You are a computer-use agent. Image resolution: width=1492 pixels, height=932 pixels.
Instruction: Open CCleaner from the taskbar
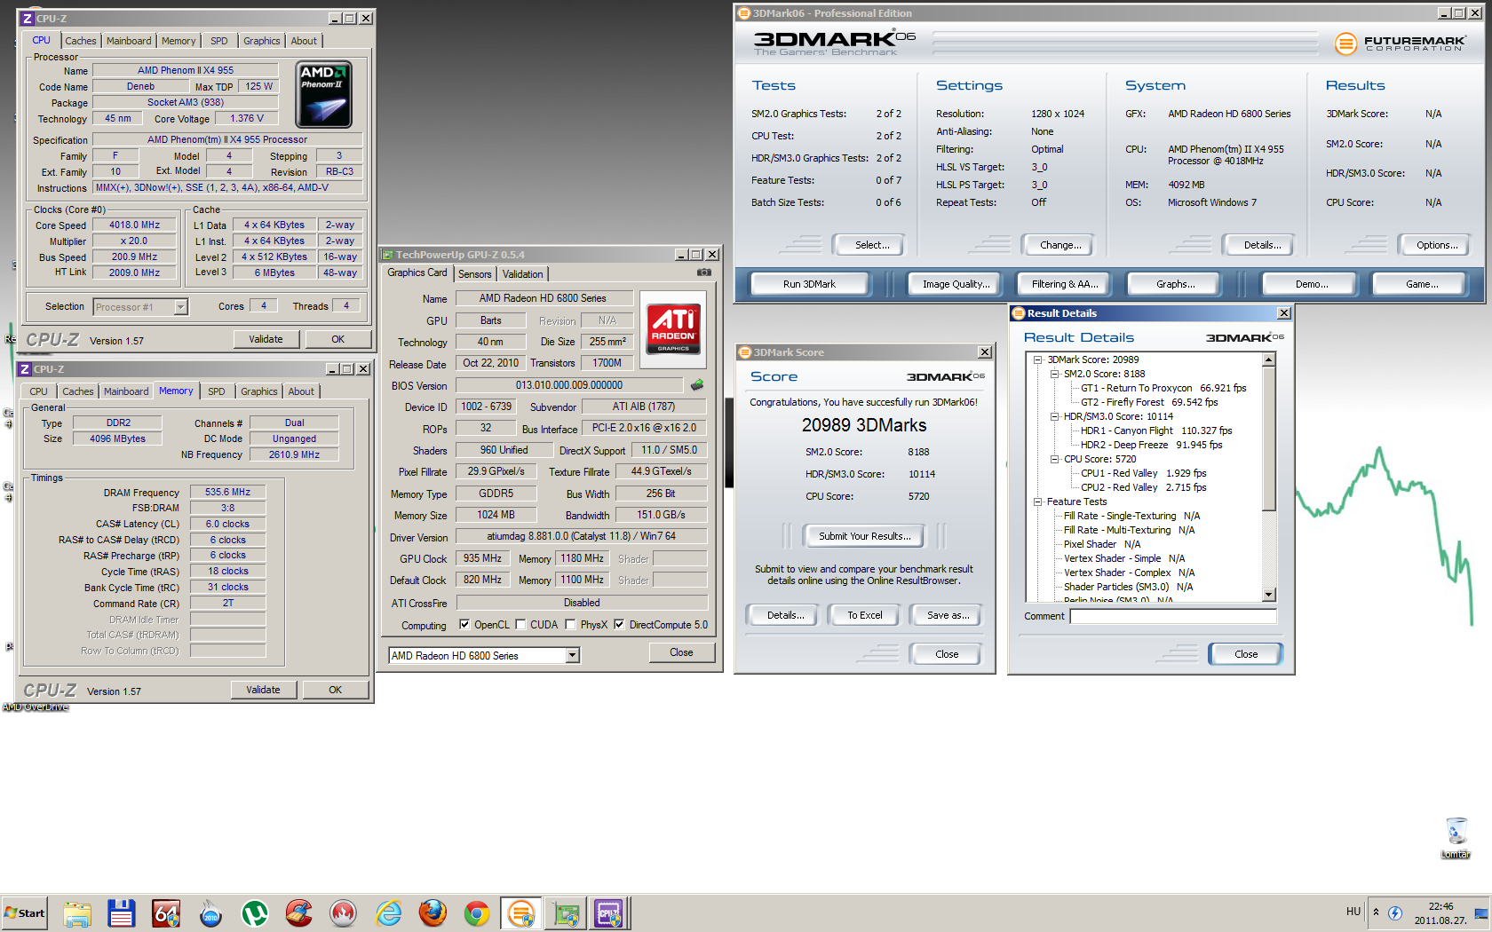click(299, 912)
